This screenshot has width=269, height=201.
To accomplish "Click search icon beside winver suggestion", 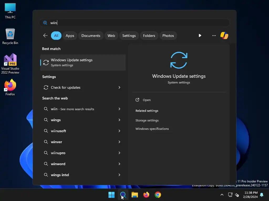I will pyautogui.click(x=46, y=142).
